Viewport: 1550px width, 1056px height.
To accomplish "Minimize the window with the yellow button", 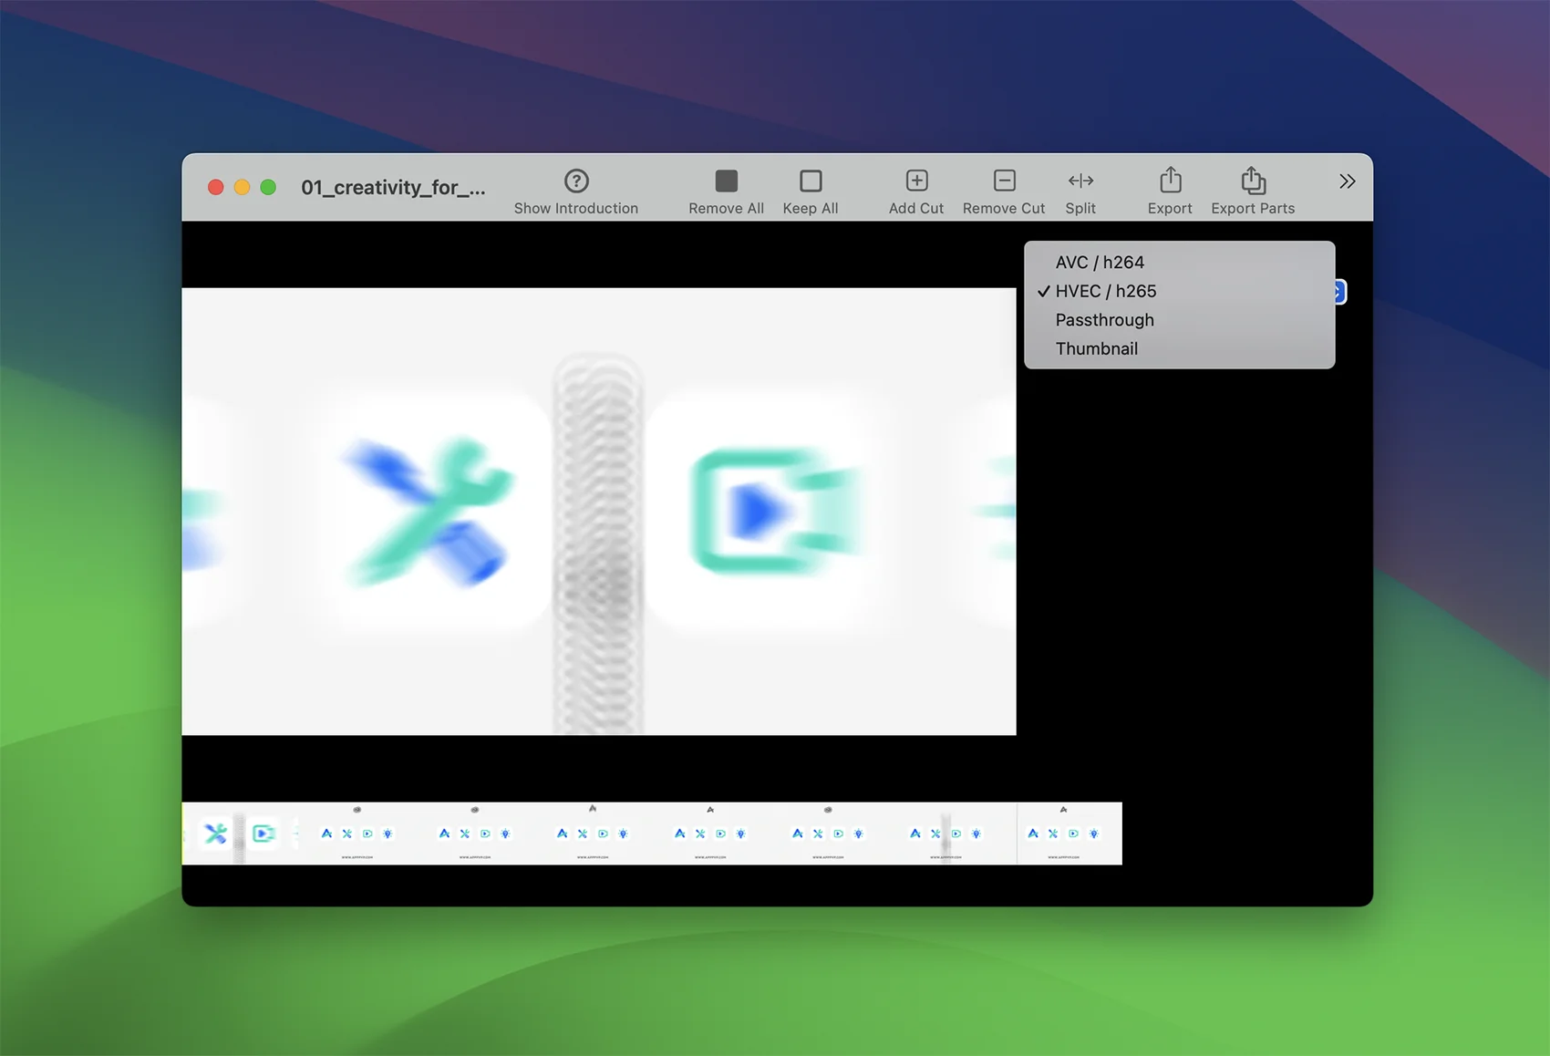I will point(242,187).
